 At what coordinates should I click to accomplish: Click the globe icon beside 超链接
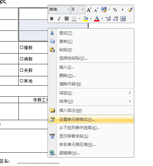click(52, 153)
